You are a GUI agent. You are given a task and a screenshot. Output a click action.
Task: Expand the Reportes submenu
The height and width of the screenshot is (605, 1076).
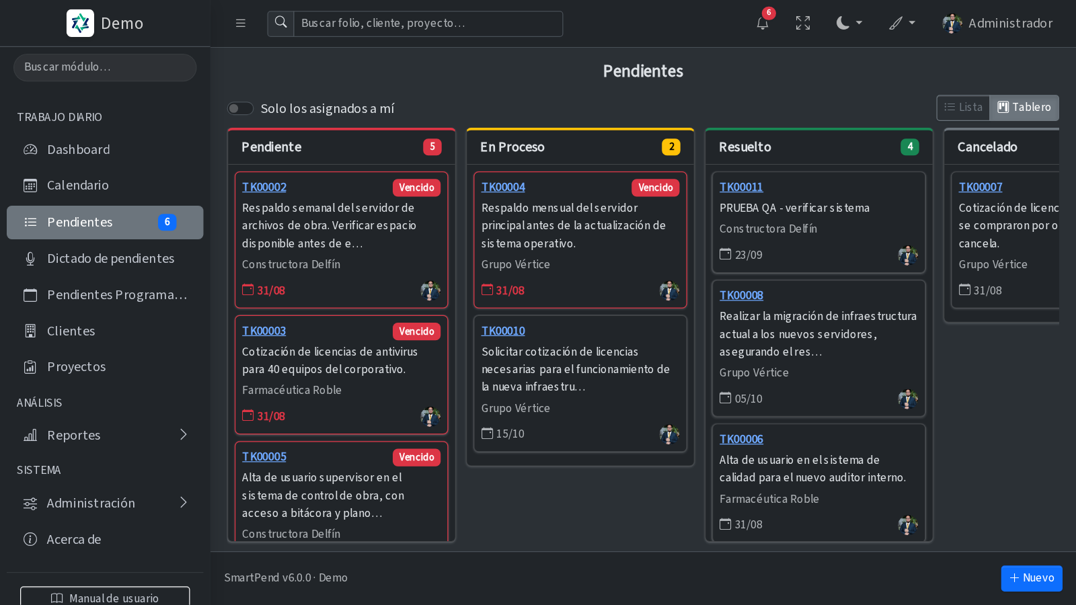tap(105, 436)
